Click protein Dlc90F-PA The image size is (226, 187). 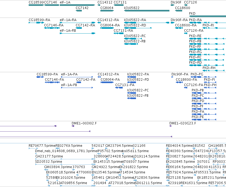(x=180, y=74)
